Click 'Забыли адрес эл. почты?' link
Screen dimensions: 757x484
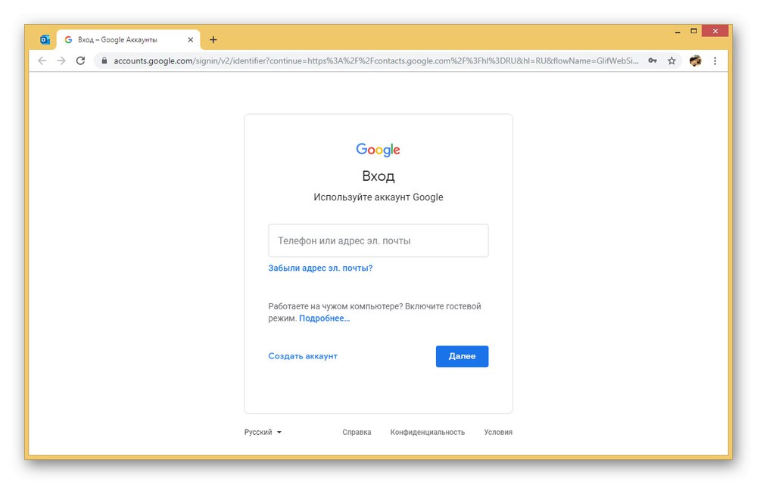(x=320, y=268)
